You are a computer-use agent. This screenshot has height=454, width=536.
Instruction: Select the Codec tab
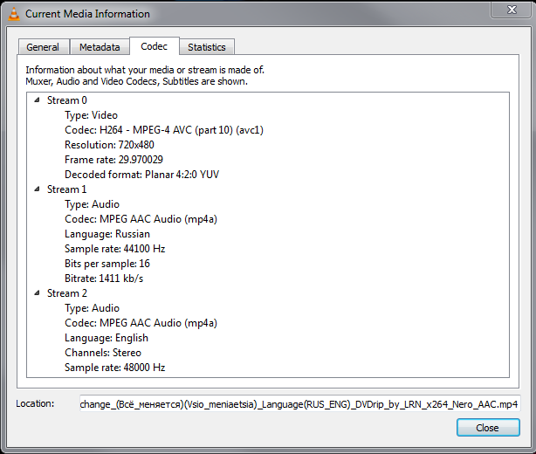point(155,46)
